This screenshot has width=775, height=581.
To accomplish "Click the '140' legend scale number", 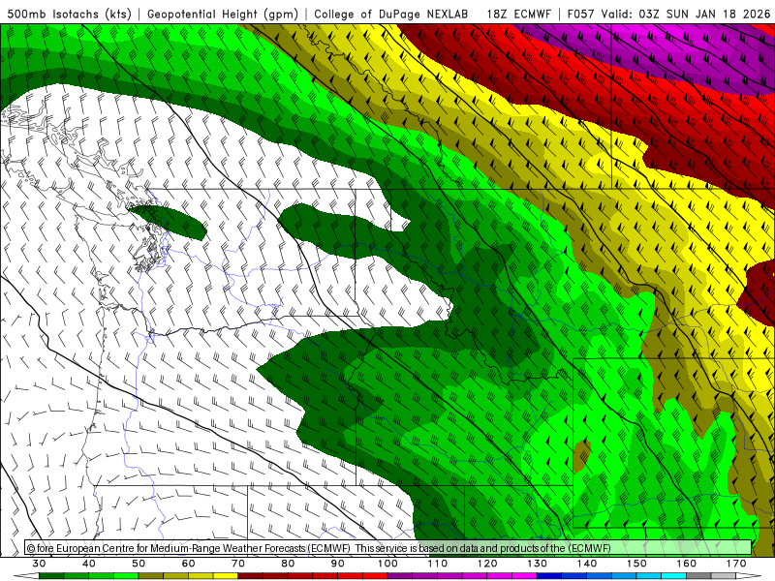I will click(x=587, y=564).
